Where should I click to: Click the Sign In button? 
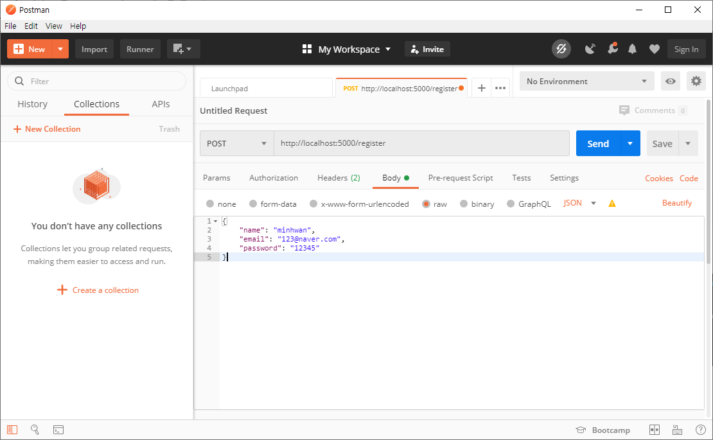click(x=686, y=49)
